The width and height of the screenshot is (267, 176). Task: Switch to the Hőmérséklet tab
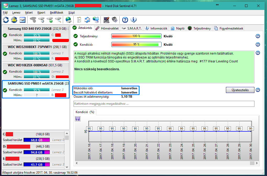[x=107, y=28]
